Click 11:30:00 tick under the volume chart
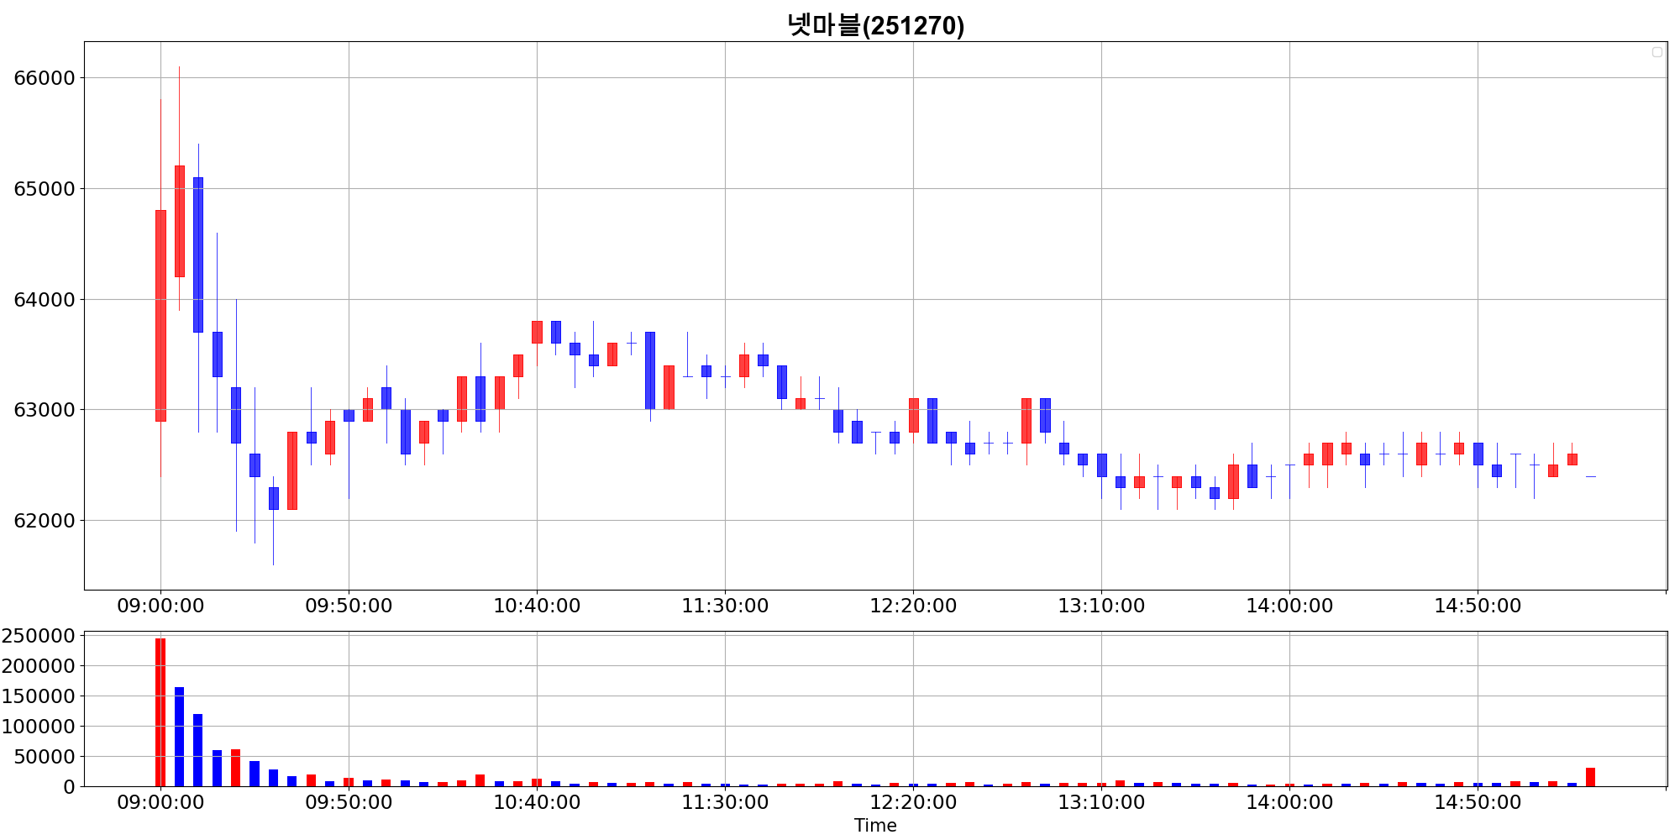 pyautogui.click(x=725, y=802)
